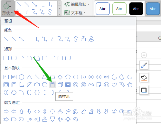The image size is (161, 124).
Task: Select the bevel shape
Action: tap(68, 85)
